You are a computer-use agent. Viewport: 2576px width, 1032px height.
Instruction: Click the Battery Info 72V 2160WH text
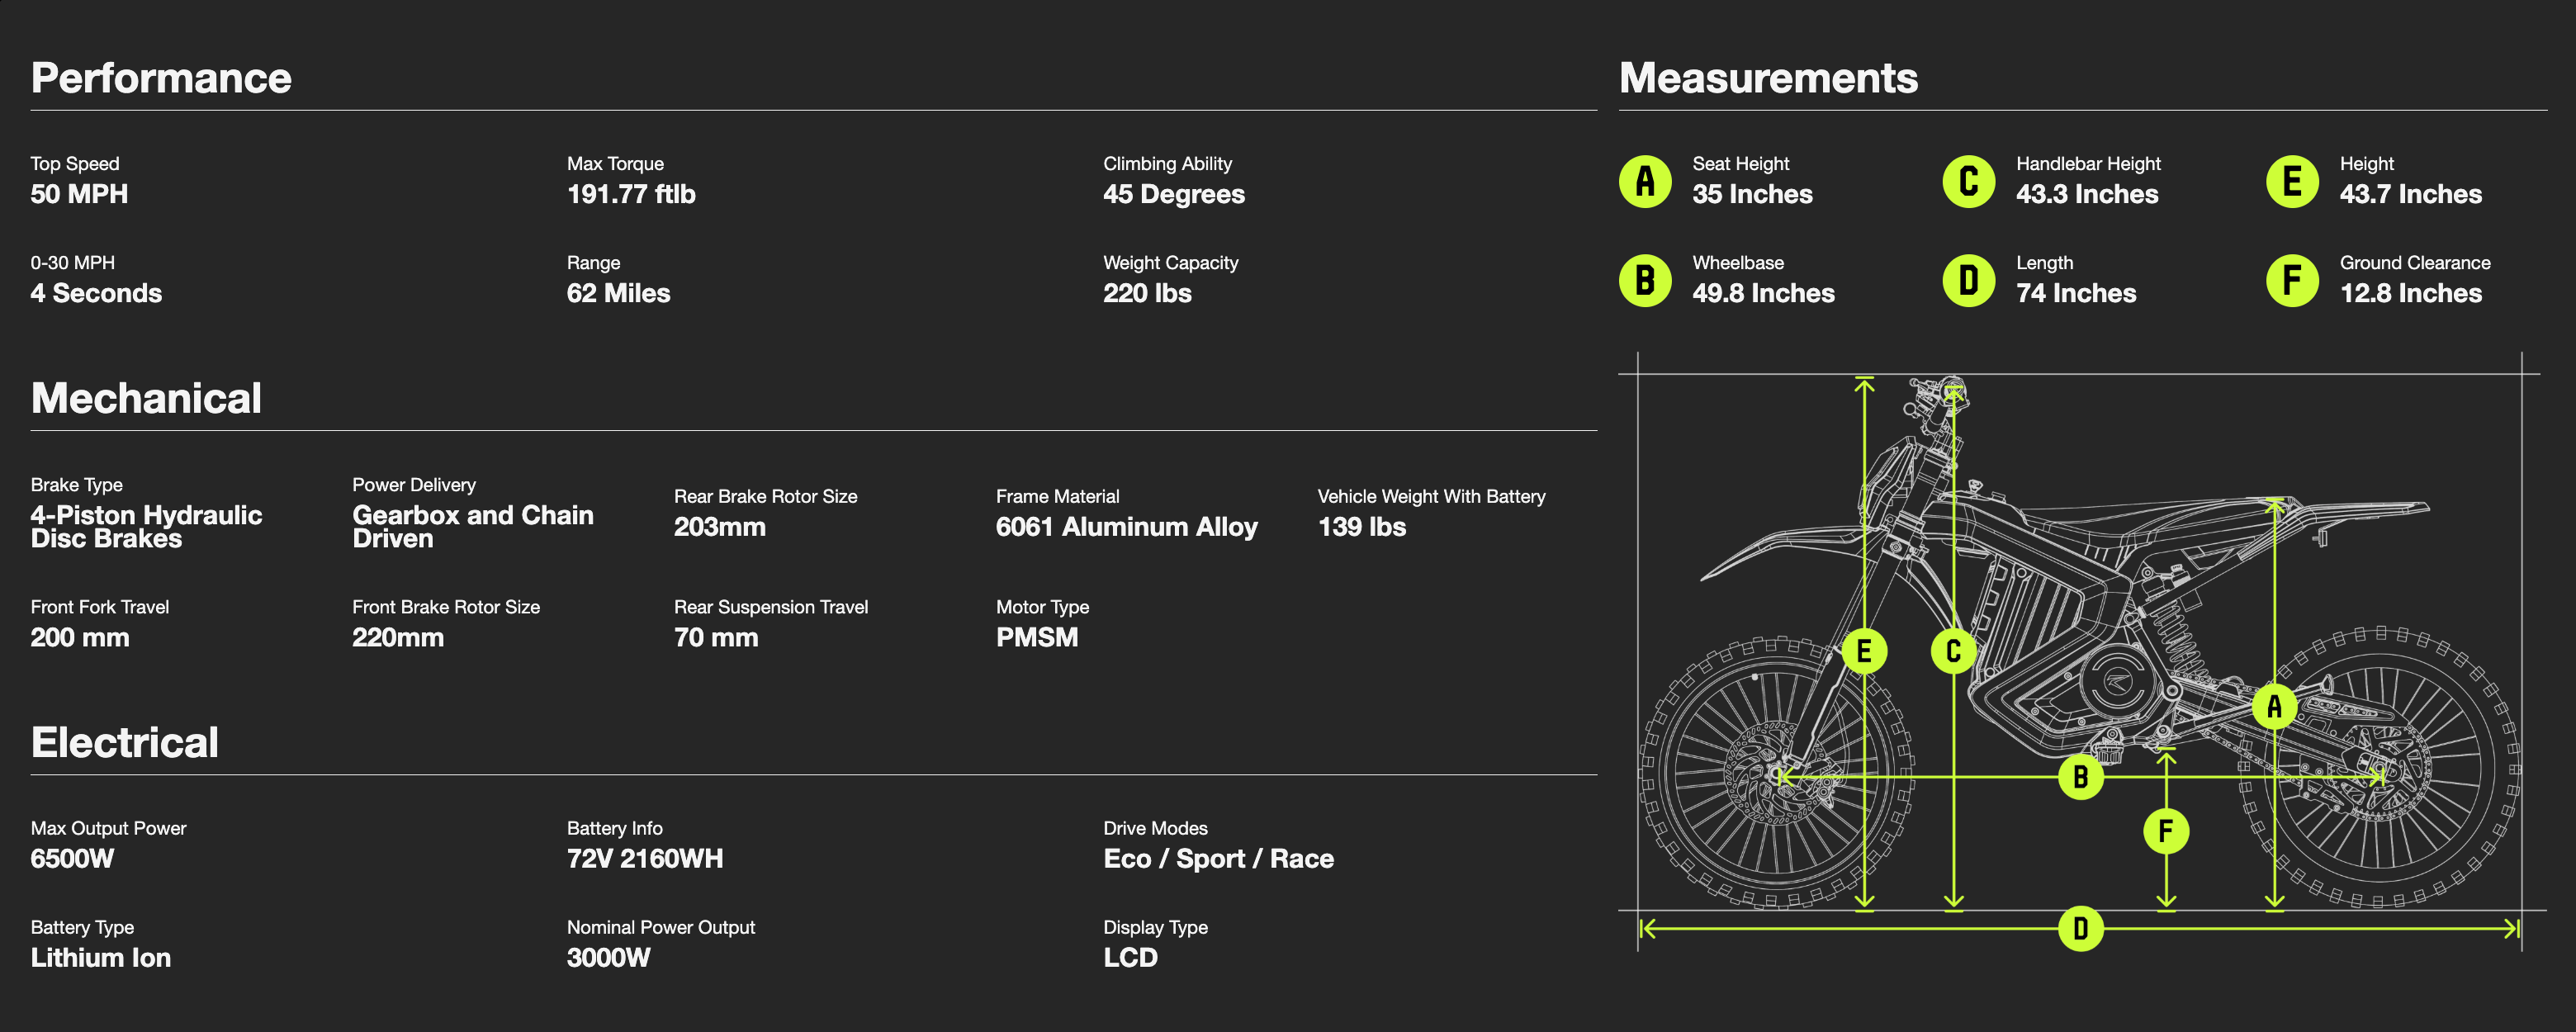[645, 858]
